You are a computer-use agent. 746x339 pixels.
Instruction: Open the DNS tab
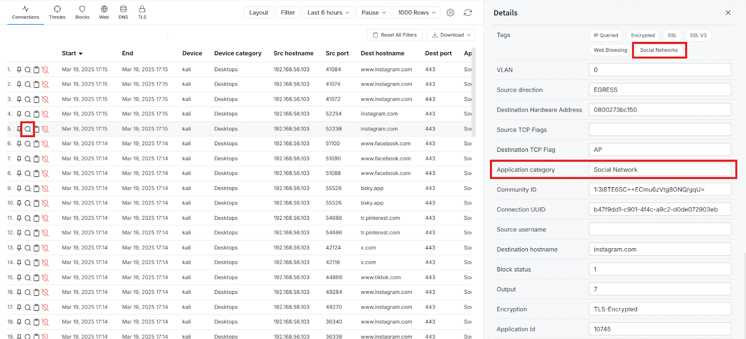pos(123,13)
